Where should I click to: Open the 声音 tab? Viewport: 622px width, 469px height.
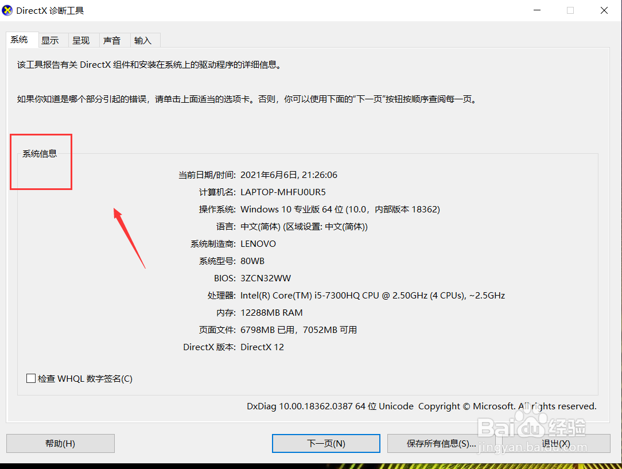pyautogui.click(x=115, y=40)
